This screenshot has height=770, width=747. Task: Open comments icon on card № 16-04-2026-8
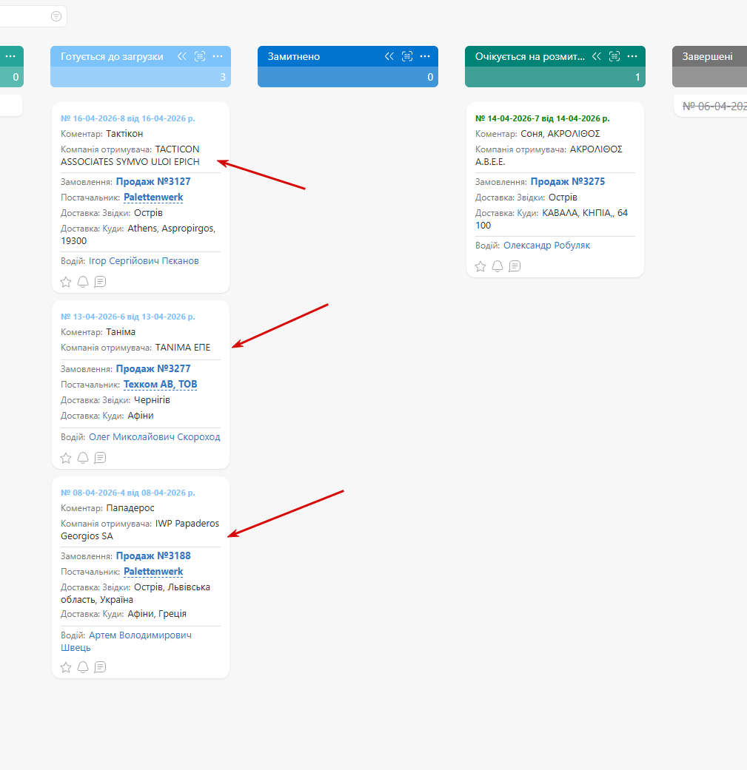[x=100, y=282]
